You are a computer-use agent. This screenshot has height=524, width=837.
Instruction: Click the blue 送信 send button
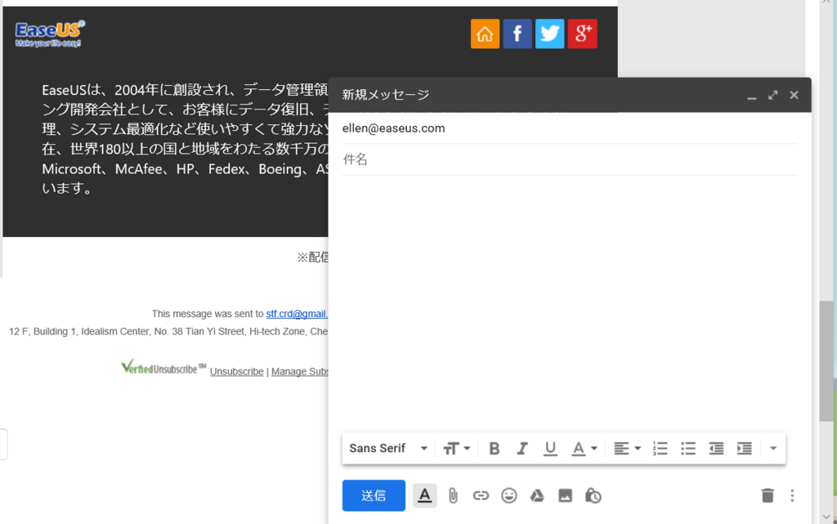[374, 495]
